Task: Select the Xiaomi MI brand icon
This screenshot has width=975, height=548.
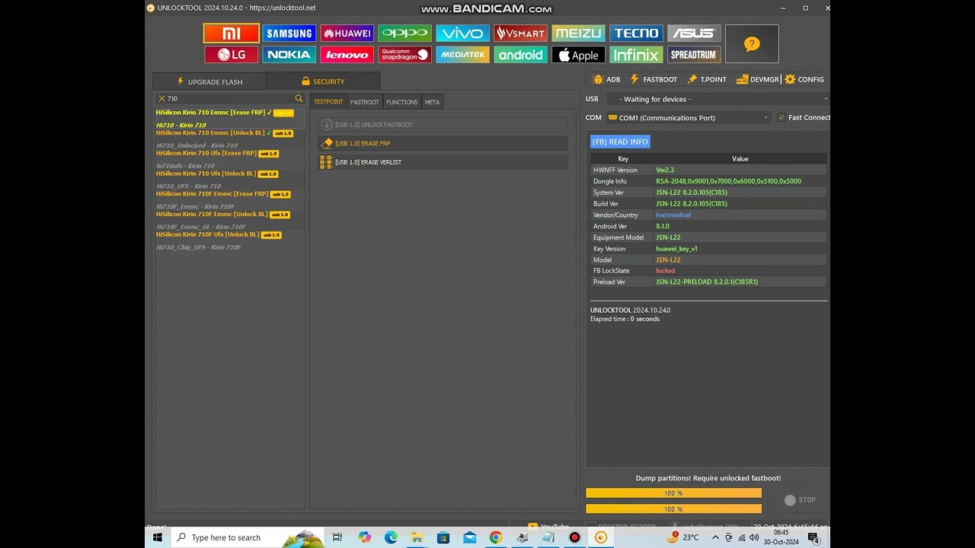Action: 232,33
